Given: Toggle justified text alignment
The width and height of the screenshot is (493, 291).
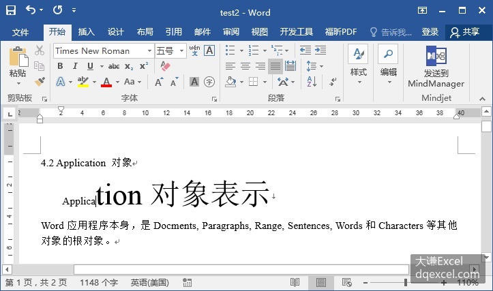Looking at the screenshot, I should pos(275,66).
